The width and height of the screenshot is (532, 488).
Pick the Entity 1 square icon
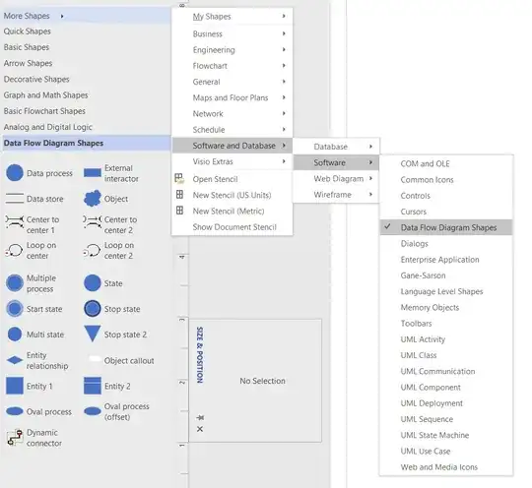[x=15, y=386]
